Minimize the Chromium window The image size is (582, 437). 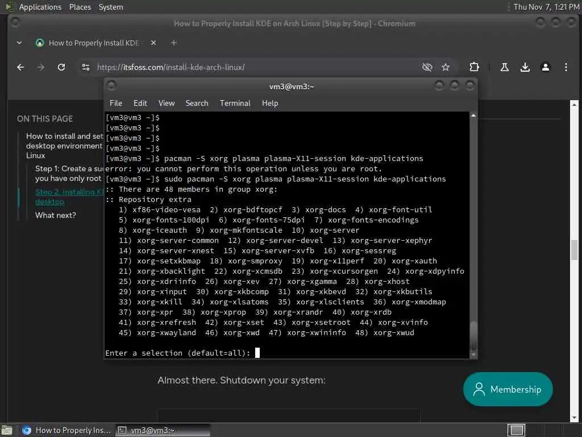coord(540,22)
